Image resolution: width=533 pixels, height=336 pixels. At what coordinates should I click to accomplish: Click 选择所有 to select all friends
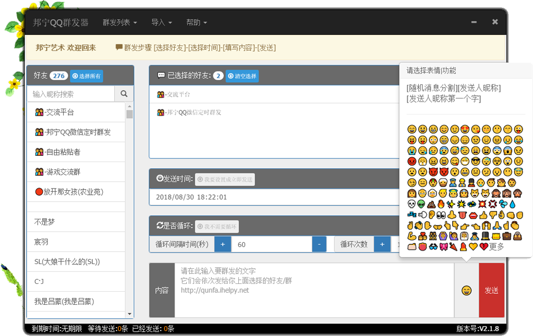(x=87, y=76)
